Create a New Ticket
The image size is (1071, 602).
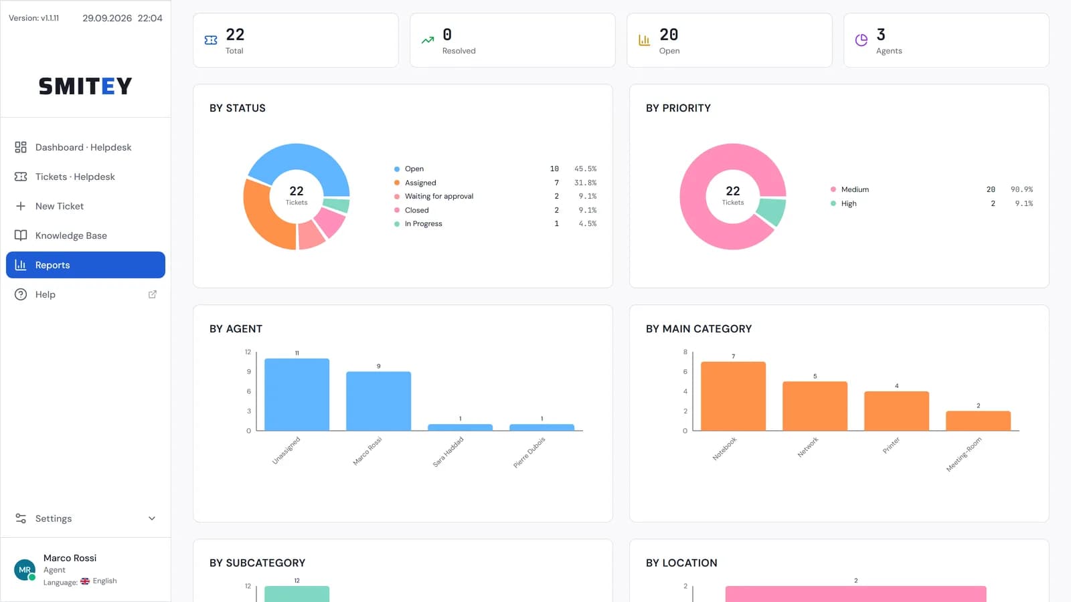pos(86,206)
